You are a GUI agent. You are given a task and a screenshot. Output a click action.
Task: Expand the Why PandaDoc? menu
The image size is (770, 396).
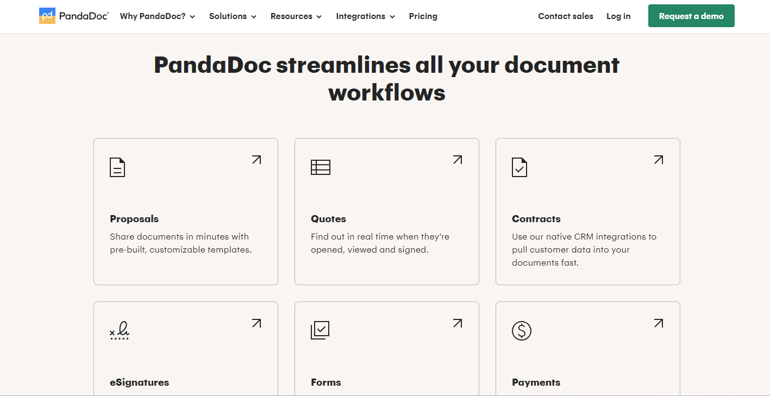158,16
